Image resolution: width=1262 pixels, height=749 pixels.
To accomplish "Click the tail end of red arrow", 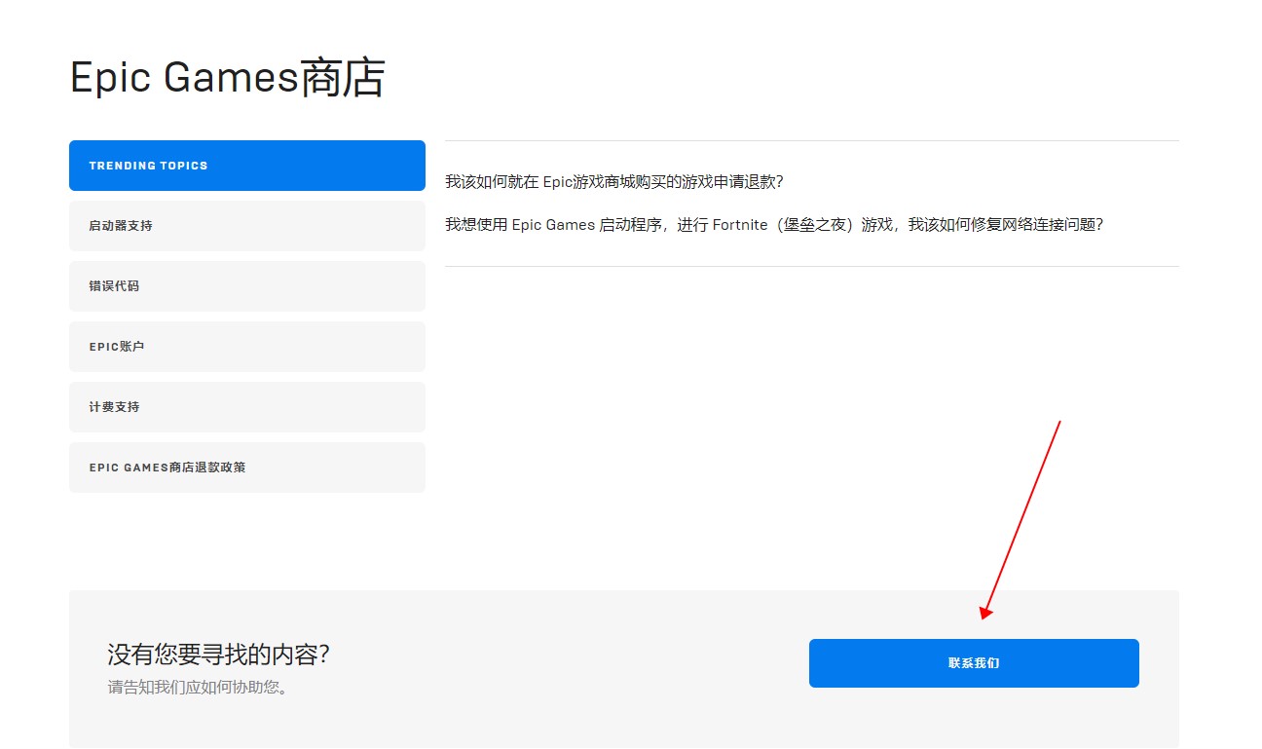I will tap(1059, 422).
